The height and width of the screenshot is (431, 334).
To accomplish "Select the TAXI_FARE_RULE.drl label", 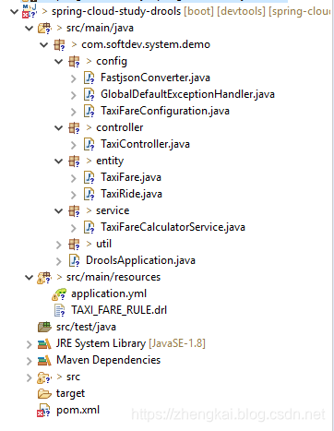I will click(x=119, y=310).
